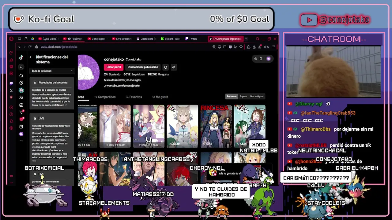Open the TikTok inbox notifications icon
This screenshot has width=392, height=220.
click(21, 119)
